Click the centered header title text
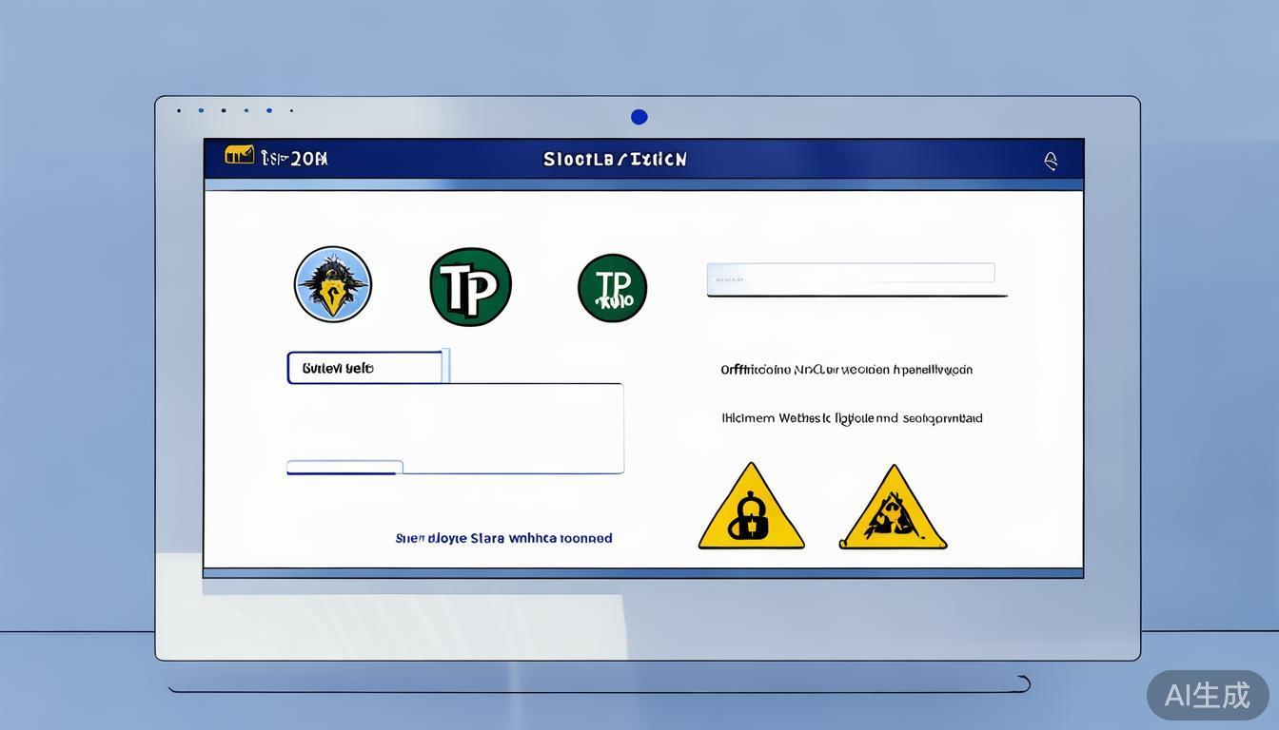1279x730 pixels. [615, 160]
